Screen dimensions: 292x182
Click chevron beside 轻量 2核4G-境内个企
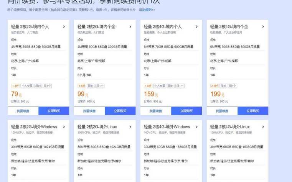(263, 27)
